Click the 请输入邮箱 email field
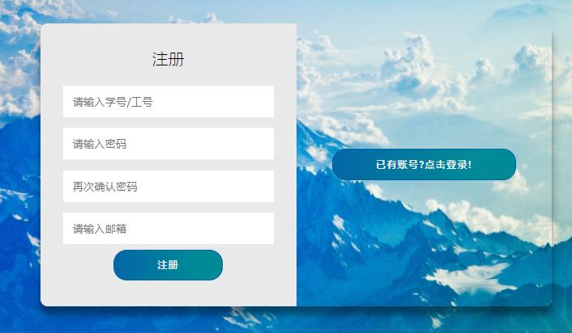 click(169, 228)
